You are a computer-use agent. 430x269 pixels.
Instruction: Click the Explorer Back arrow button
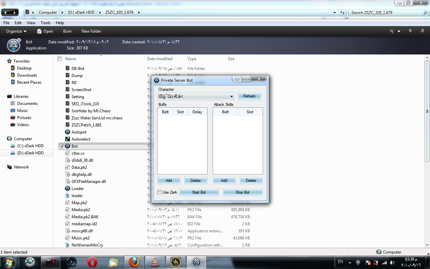coord(6,12)
